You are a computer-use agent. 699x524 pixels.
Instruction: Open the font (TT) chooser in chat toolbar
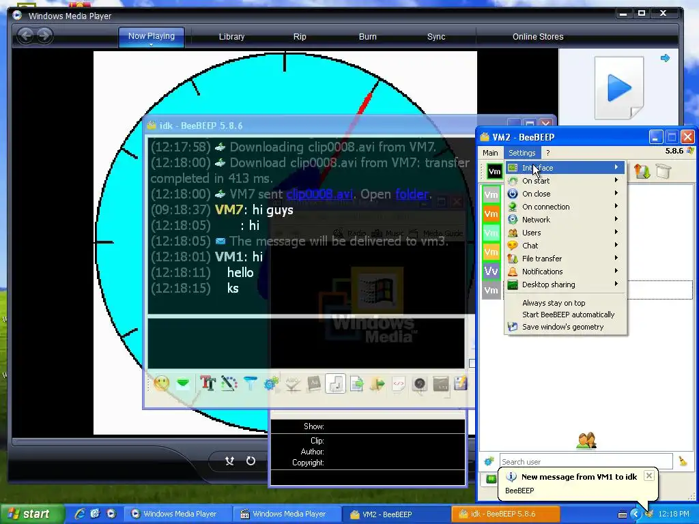[208, 383]
